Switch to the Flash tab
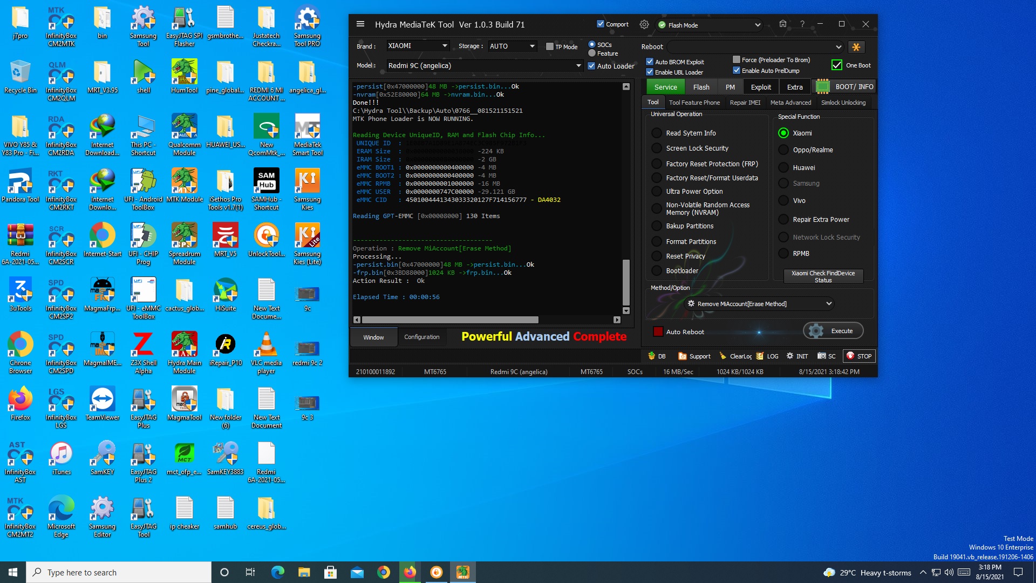 [x=701, y=87]
